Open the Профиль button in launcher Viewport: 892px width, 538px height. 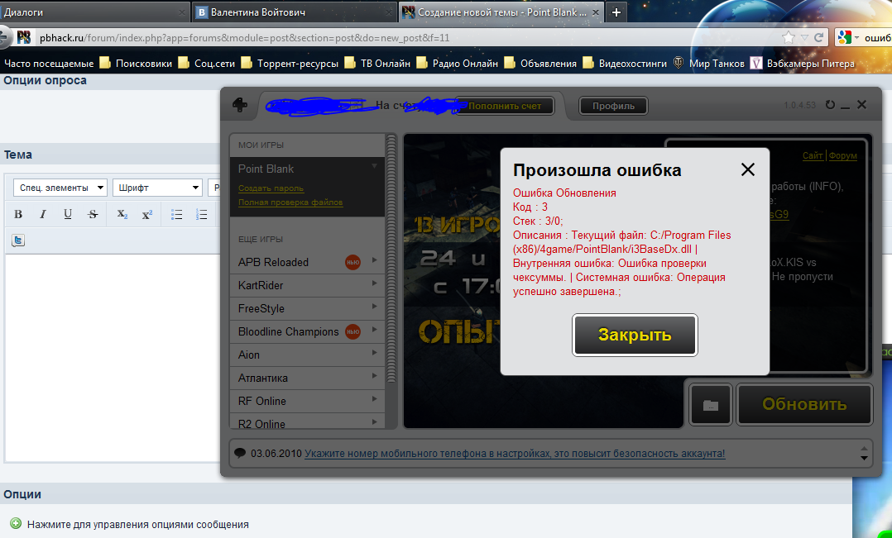[x=613, y=106]
